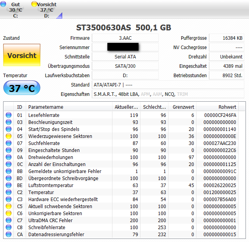Click status orb of Eingeschaltete Stunden row
The image size is (249, 242).
pyautogui.click(x=9, y=150)
